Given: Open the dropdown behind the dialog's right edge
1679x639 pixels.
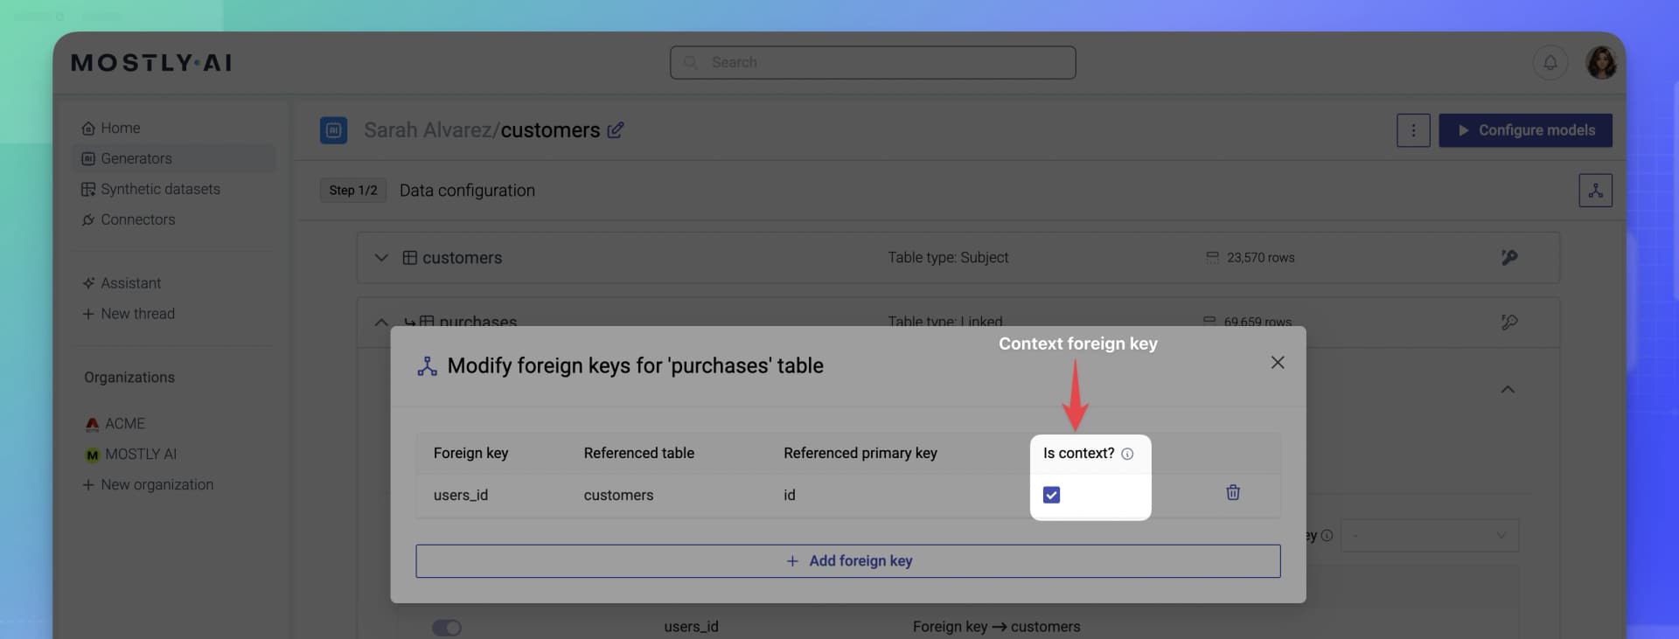Looking at the screenshot, I should point(1429,536).
